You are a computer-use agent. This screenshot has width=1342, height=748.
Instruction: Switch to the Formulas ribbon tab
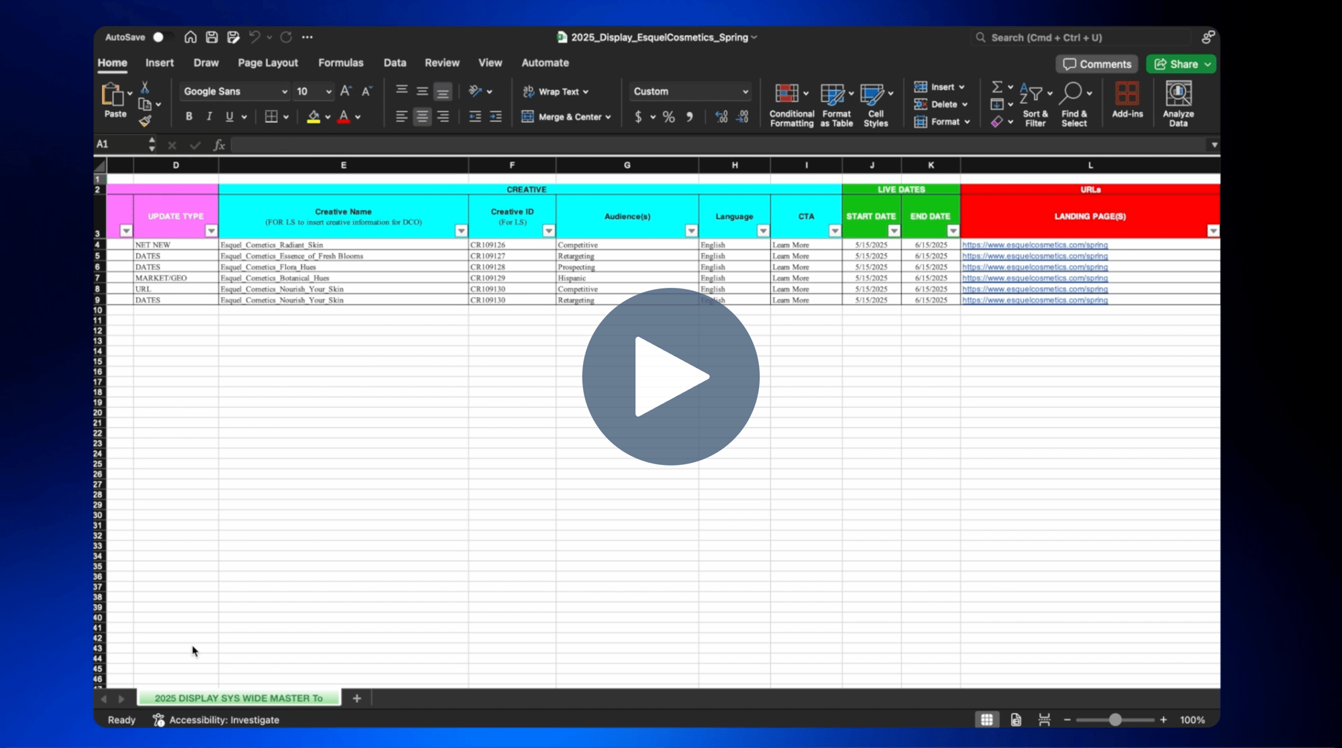pos(341,62)
